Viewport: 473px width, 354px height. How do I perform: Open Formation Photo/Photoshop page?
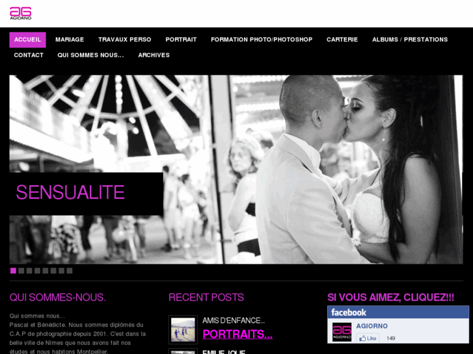click(262, 40)
